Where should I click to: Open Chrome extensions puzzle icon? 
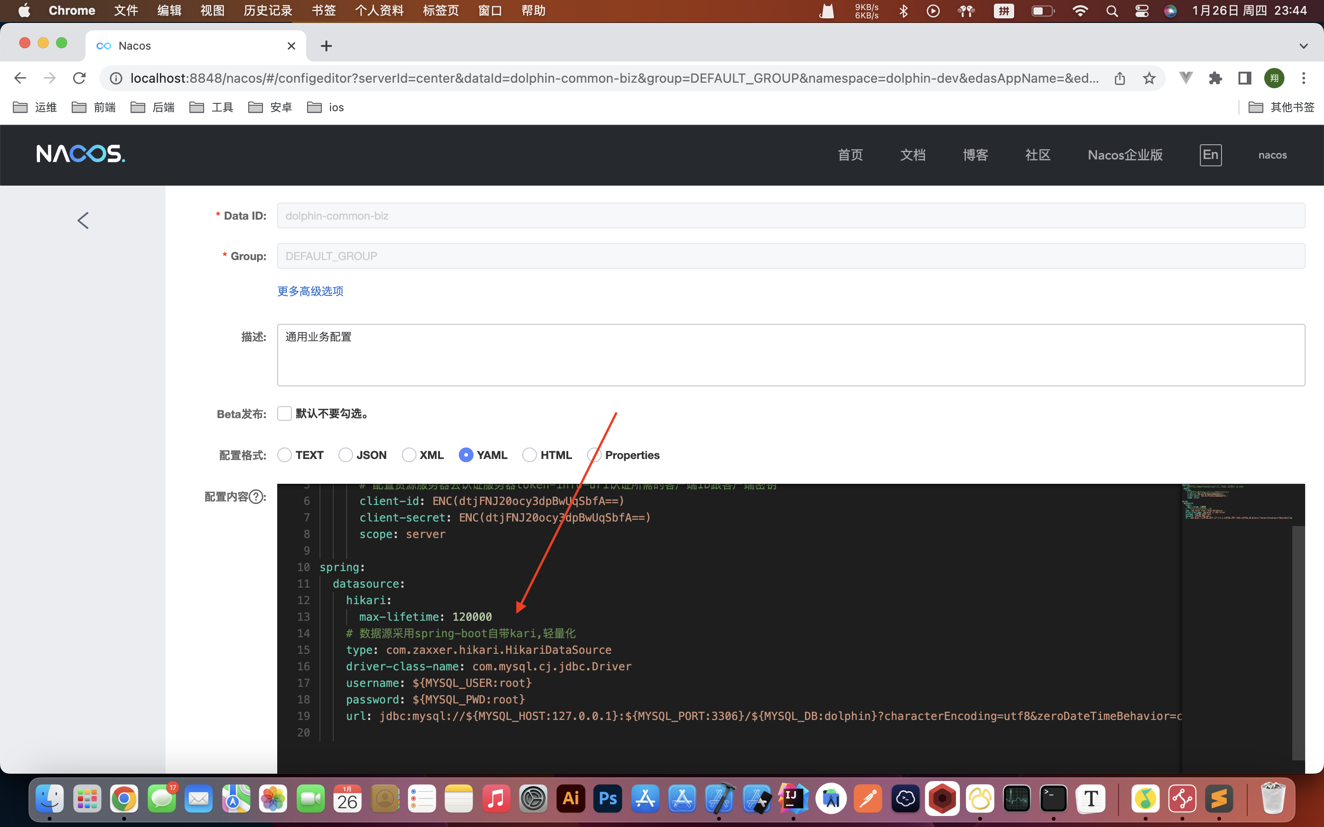point(1215,78)
